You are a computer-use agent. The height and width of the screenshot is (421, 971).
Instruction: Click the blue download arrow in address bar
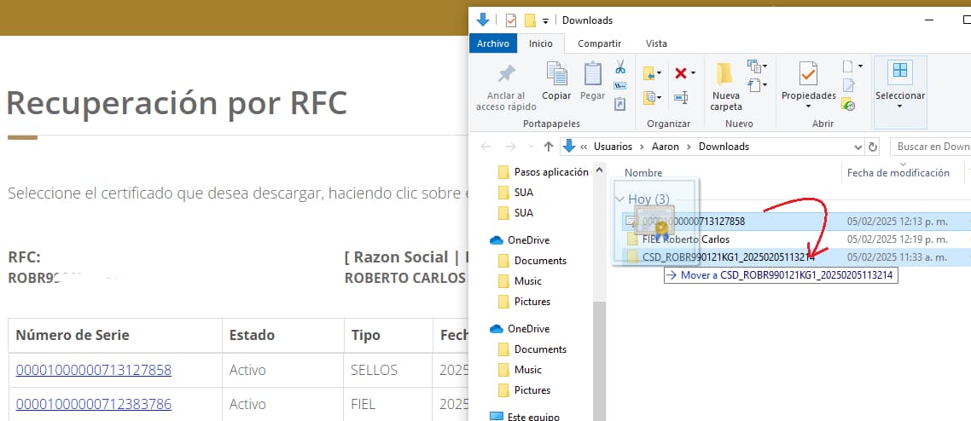point(568,146)
